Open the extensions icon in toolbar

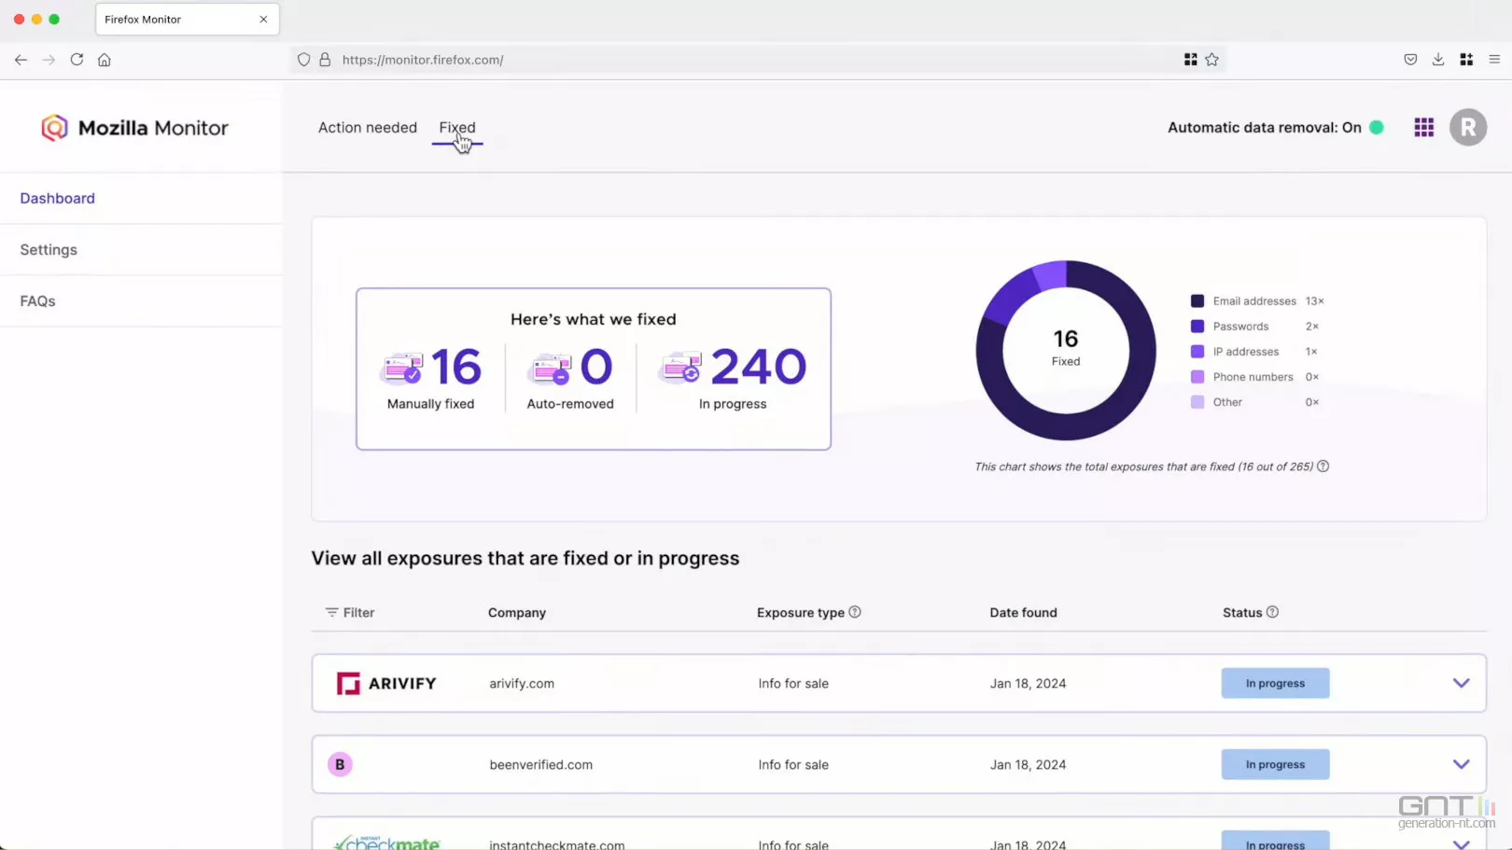tap(1466, 60)
